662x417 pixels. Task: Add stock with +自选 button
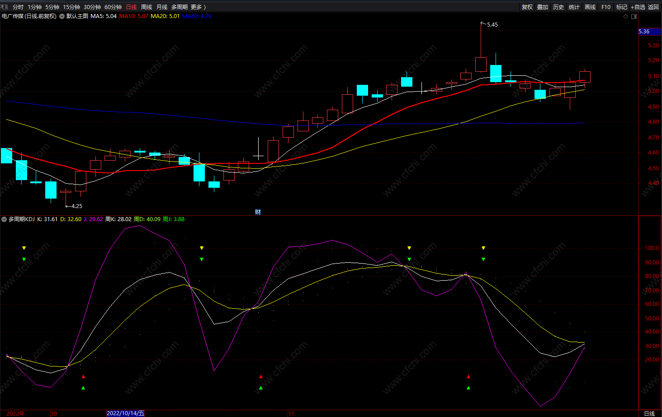coord(638,7)
